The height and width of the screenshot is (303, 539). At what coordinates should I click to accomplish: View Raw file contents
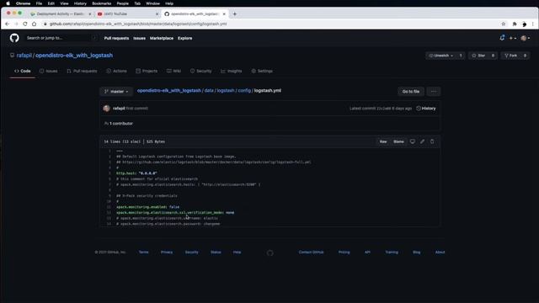tap(383, 141)
